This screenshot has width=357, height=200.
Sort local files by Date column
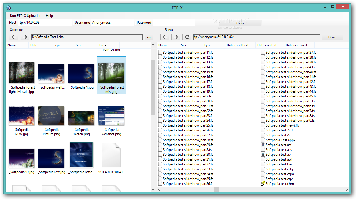coord(40,45)
